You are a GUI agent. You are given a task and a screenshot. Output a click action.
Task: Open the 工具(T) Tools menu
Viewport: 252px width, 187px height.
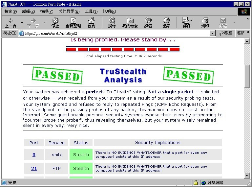[91, 12]
